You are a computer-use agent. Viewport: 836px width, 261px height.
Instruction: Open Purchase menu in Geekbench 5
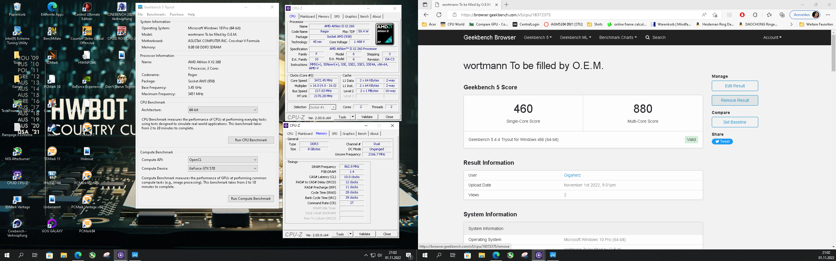(x=176, y=14)
